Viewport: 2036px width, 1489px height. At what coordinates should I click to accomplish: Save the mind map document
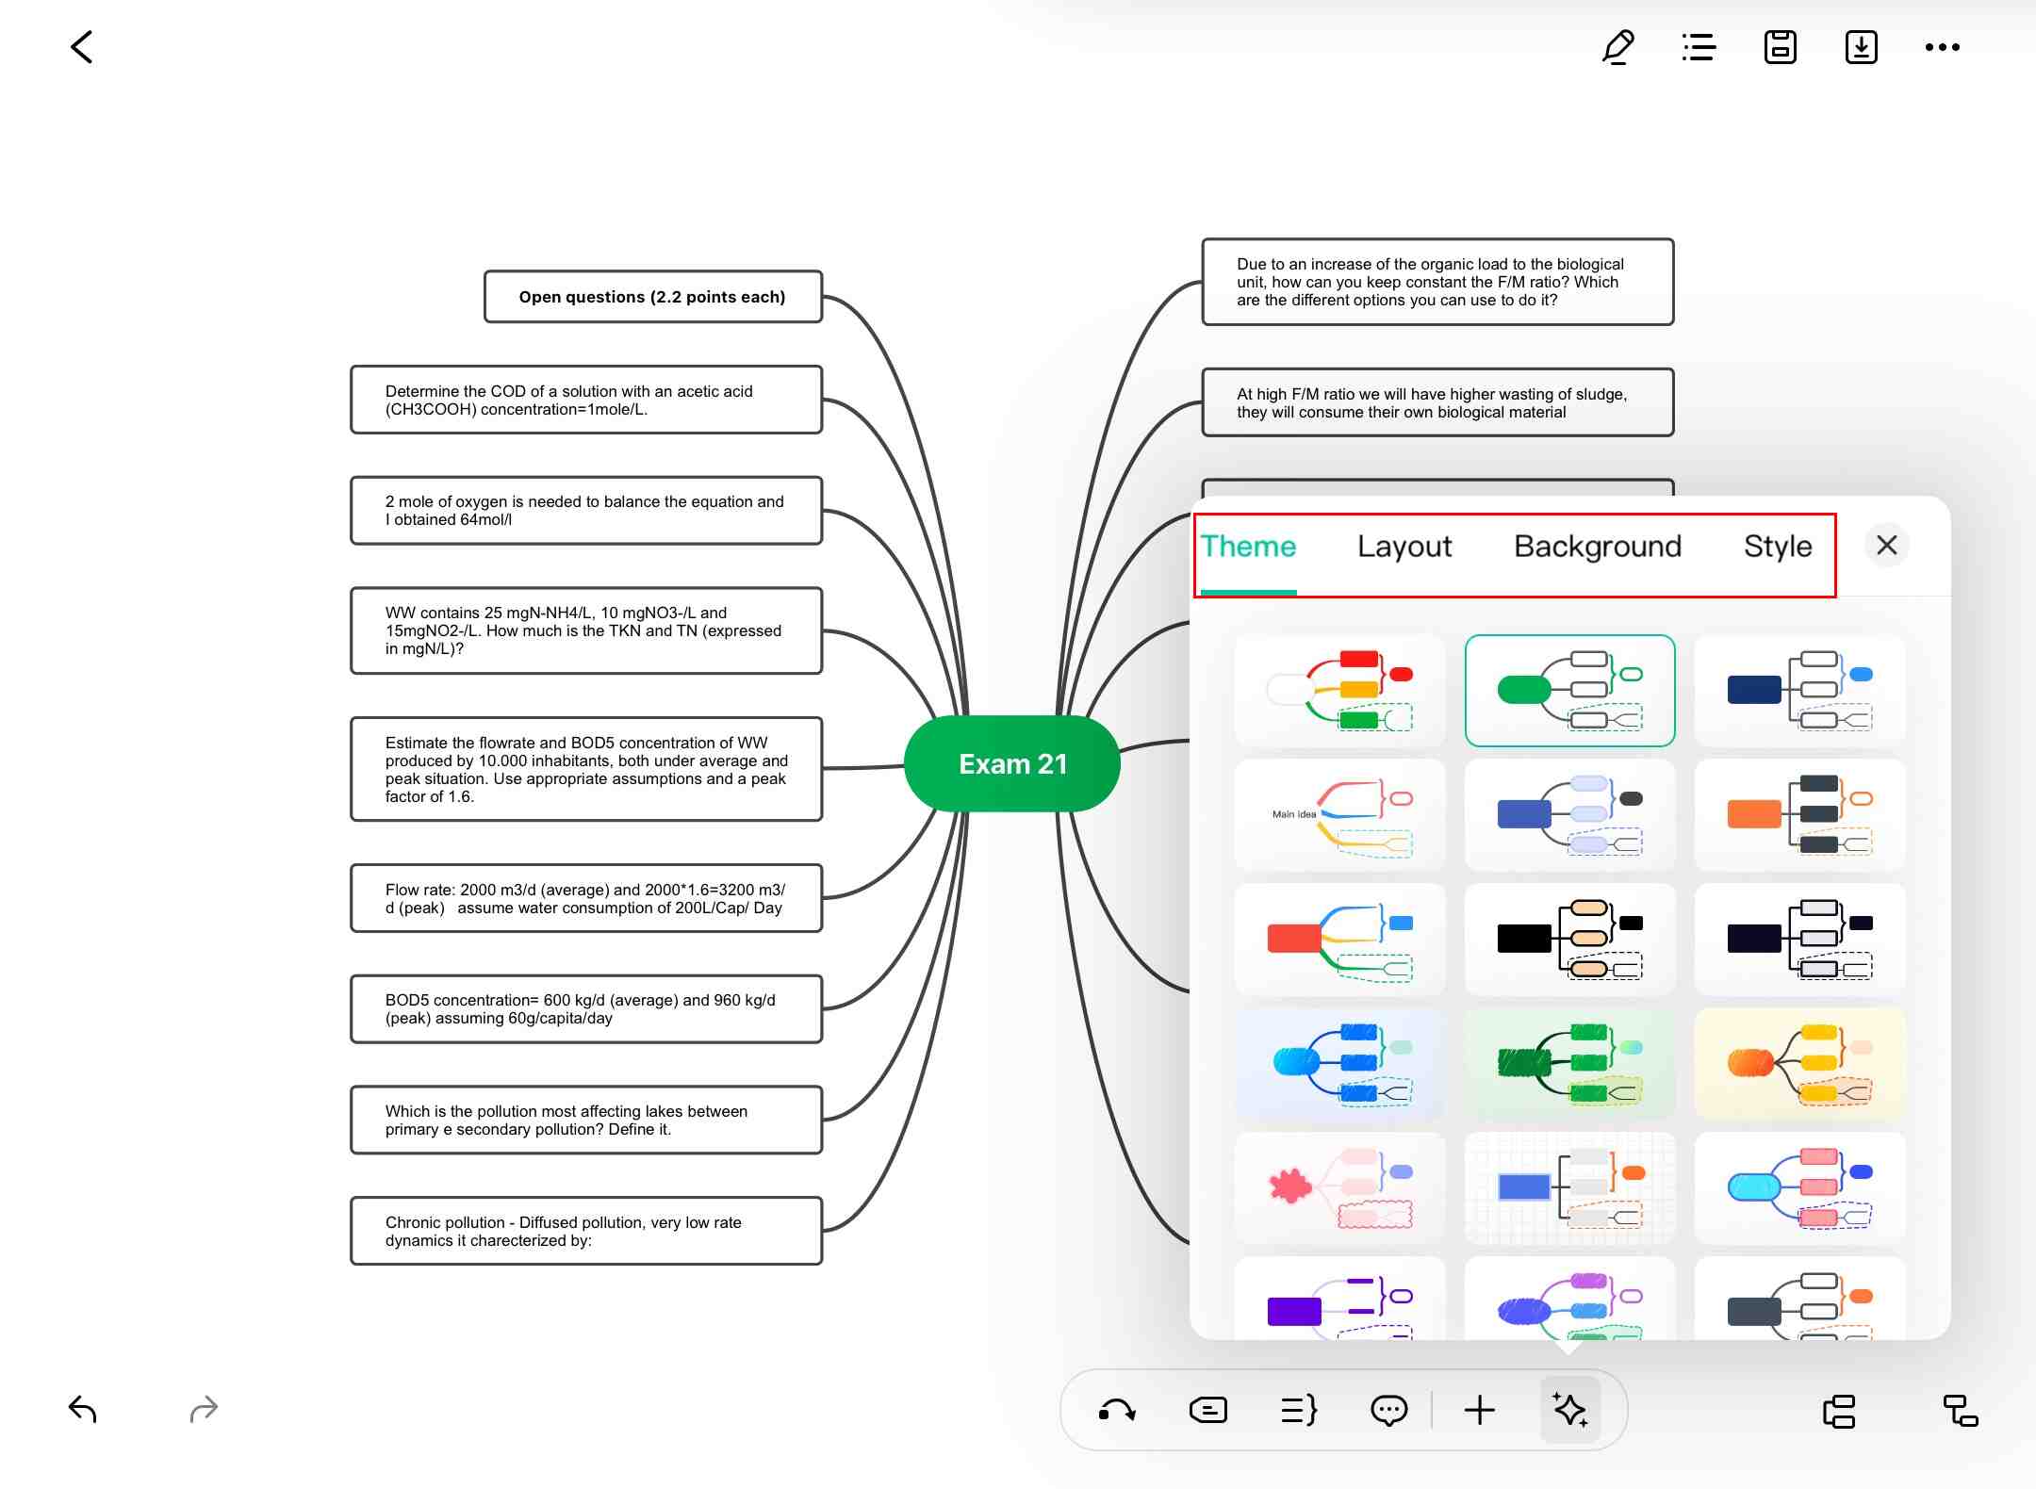point(1780,47)
